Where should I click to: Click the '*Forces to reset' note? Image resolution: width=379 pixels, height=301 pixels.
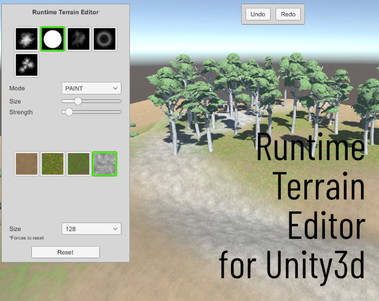click(26, 238)
